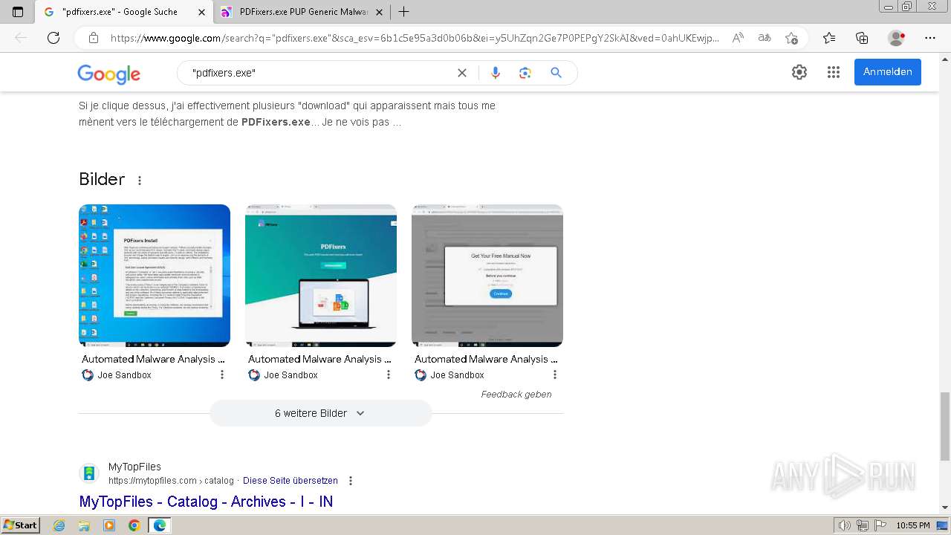Open the Favorites list
The image size is (951, 535).
click(829, 38)
